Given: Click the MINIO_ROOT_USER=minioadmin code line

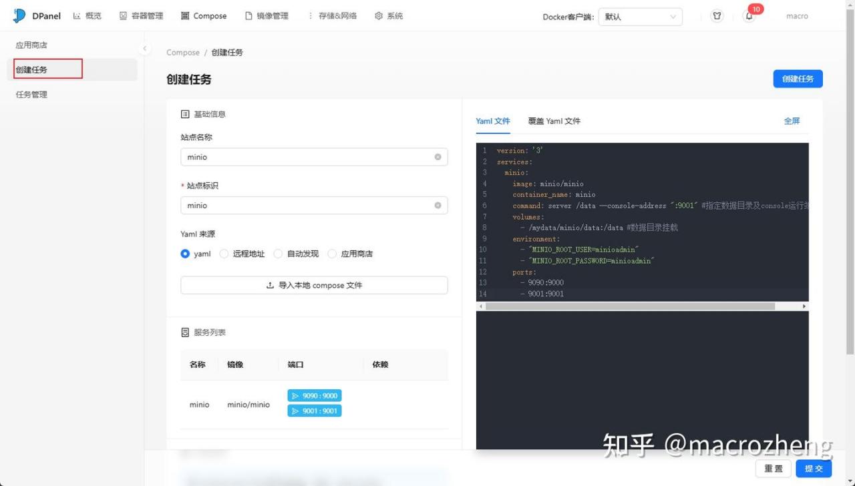Looking at the screenshot, I should (x=578, y=250).
